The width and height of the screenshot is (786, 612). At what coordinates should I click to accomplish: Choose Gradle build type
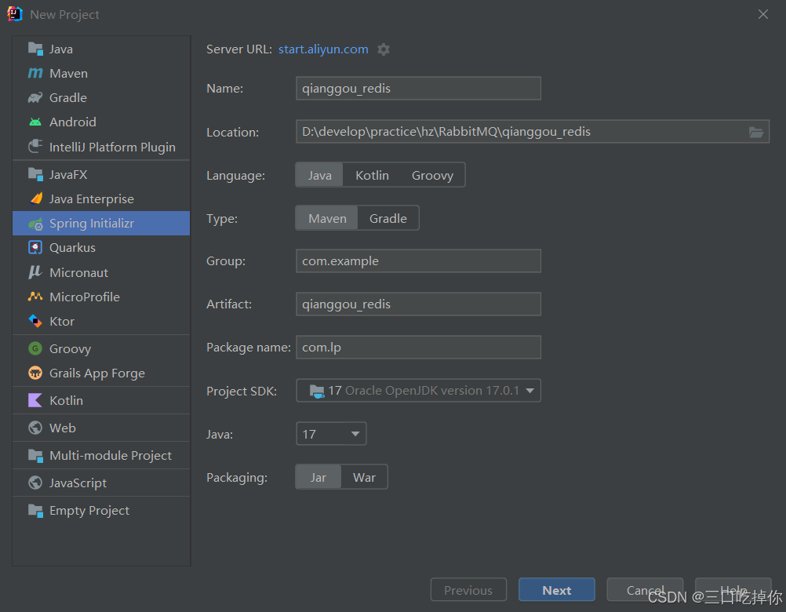(x=388, y=218)
